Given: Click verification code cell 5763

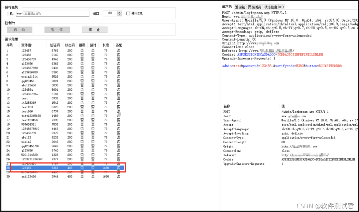Looking at the screenshot, I should tap(55, 51).
